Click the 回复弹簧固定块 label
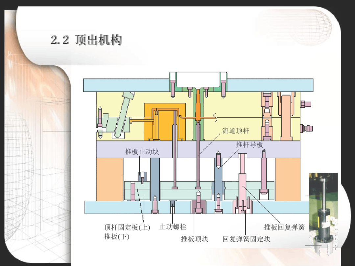This screenshot has height=266, width=355. (246, 239)
